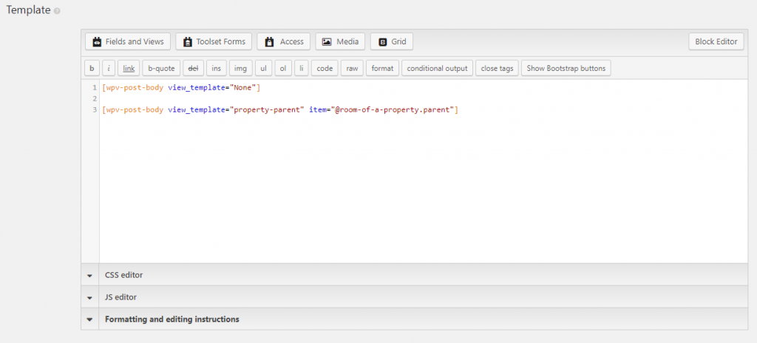This screenshot has width=757, height=343.
Task: Open the Fields and Views dialog
Action: (128, 41)
